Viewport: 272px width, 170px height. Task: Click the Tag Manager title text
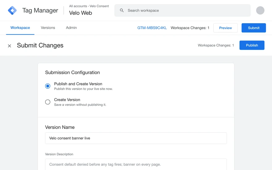pos(40,11)
